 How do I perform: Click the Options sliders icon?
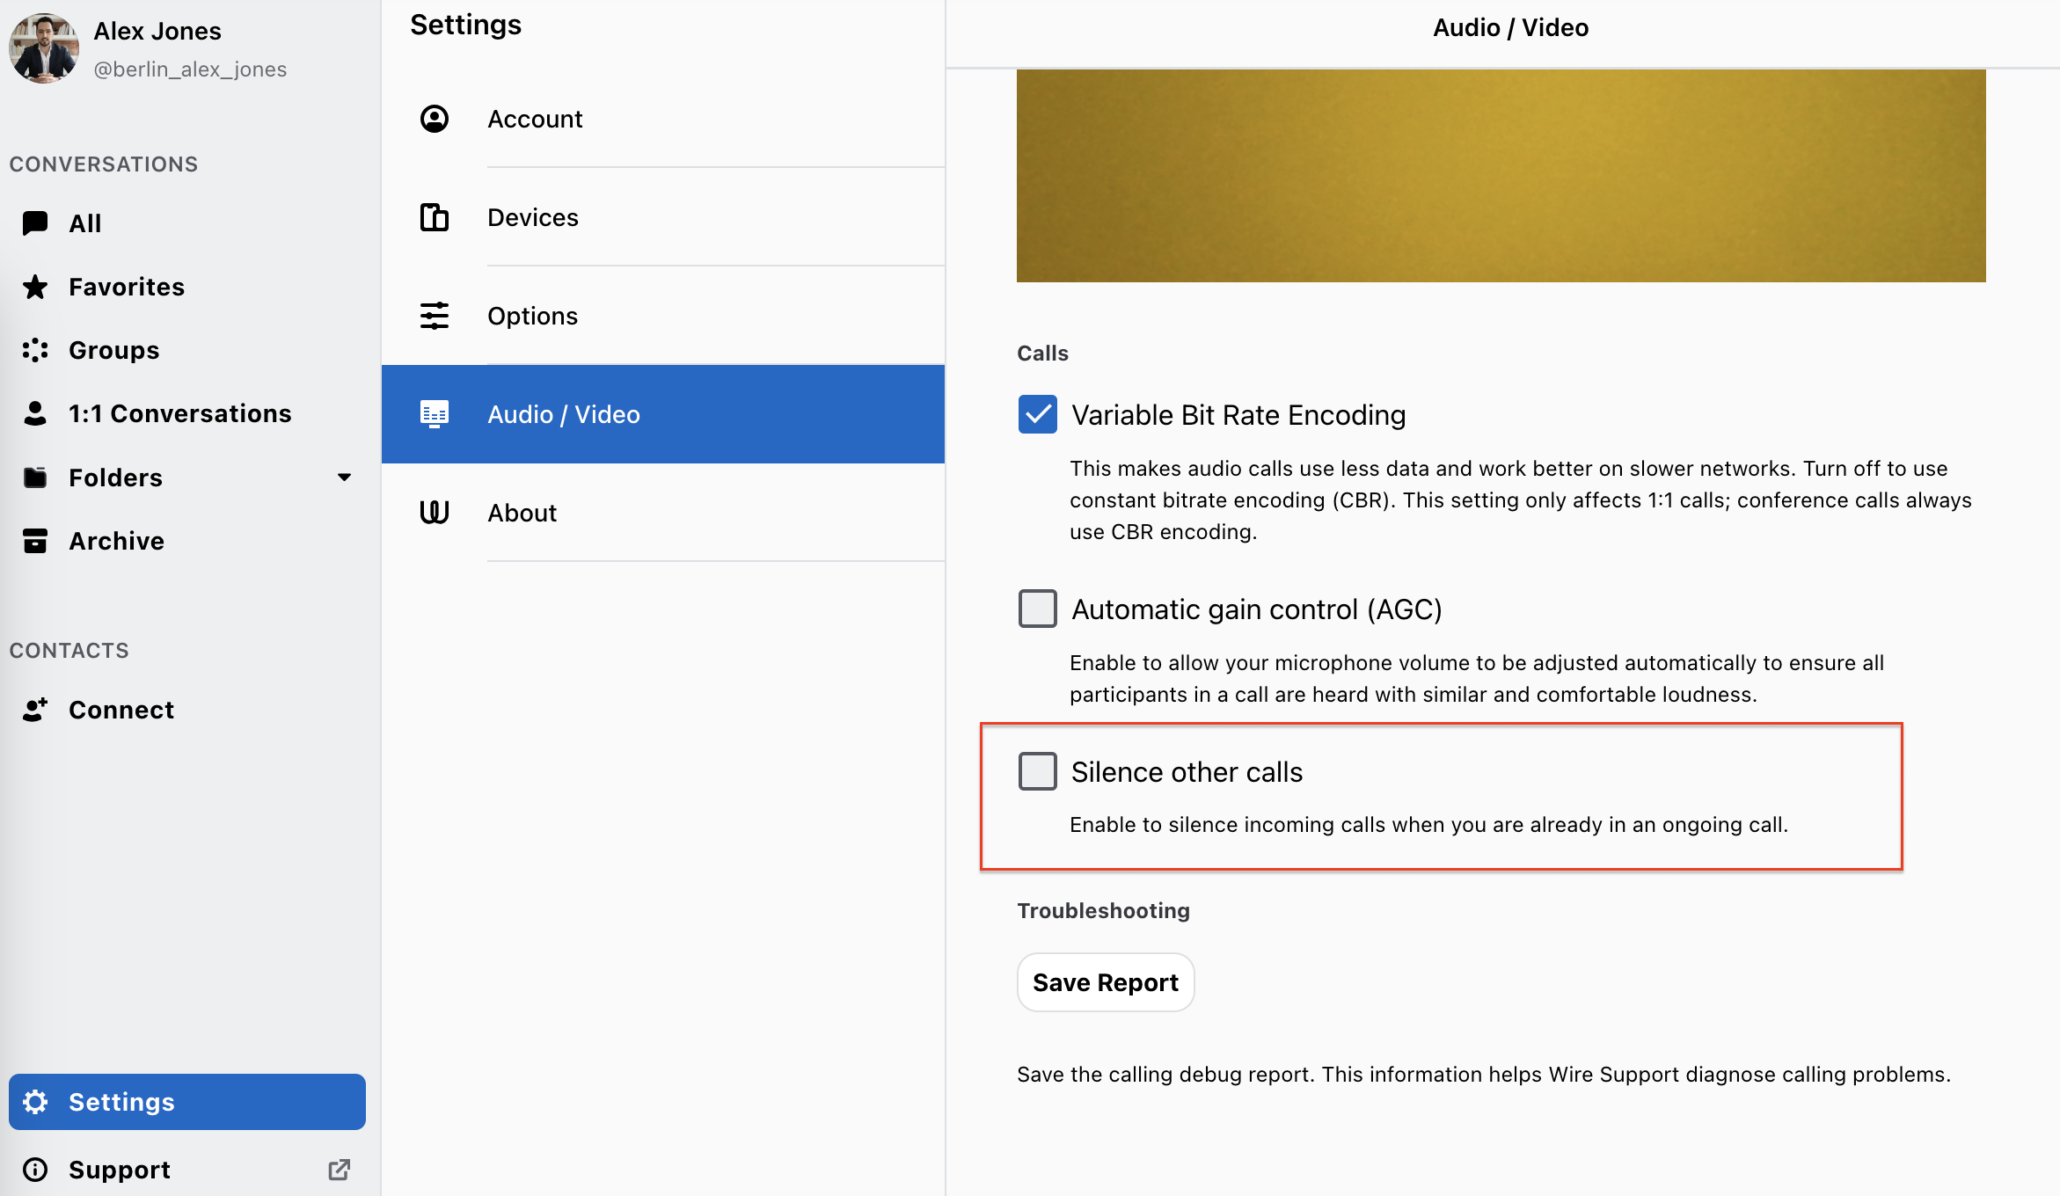pyautogui.click(x=435, y=316)
